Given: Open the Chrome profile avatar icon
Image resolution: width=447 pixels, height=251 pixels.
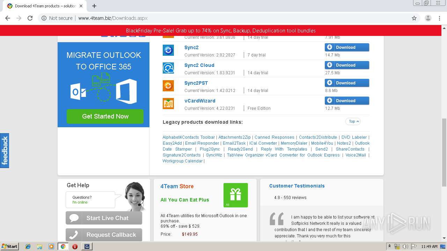Looking at the screenshot, I should coord(428,18).
